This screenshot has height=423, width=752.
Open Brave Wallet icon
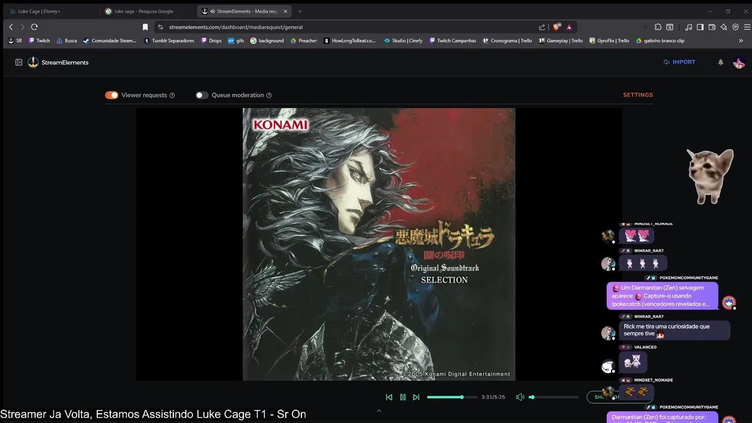click(x=712, y=27)
